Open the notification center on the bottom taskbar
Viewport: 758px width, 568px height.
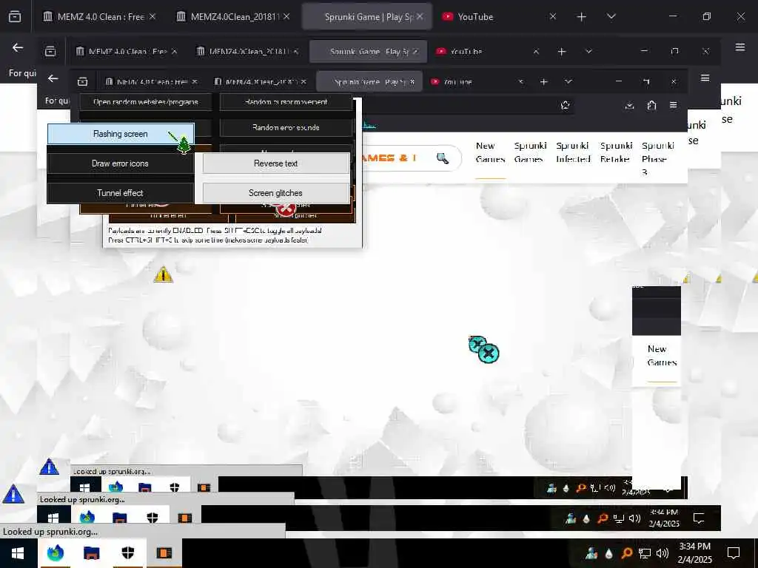coord(734,553)
